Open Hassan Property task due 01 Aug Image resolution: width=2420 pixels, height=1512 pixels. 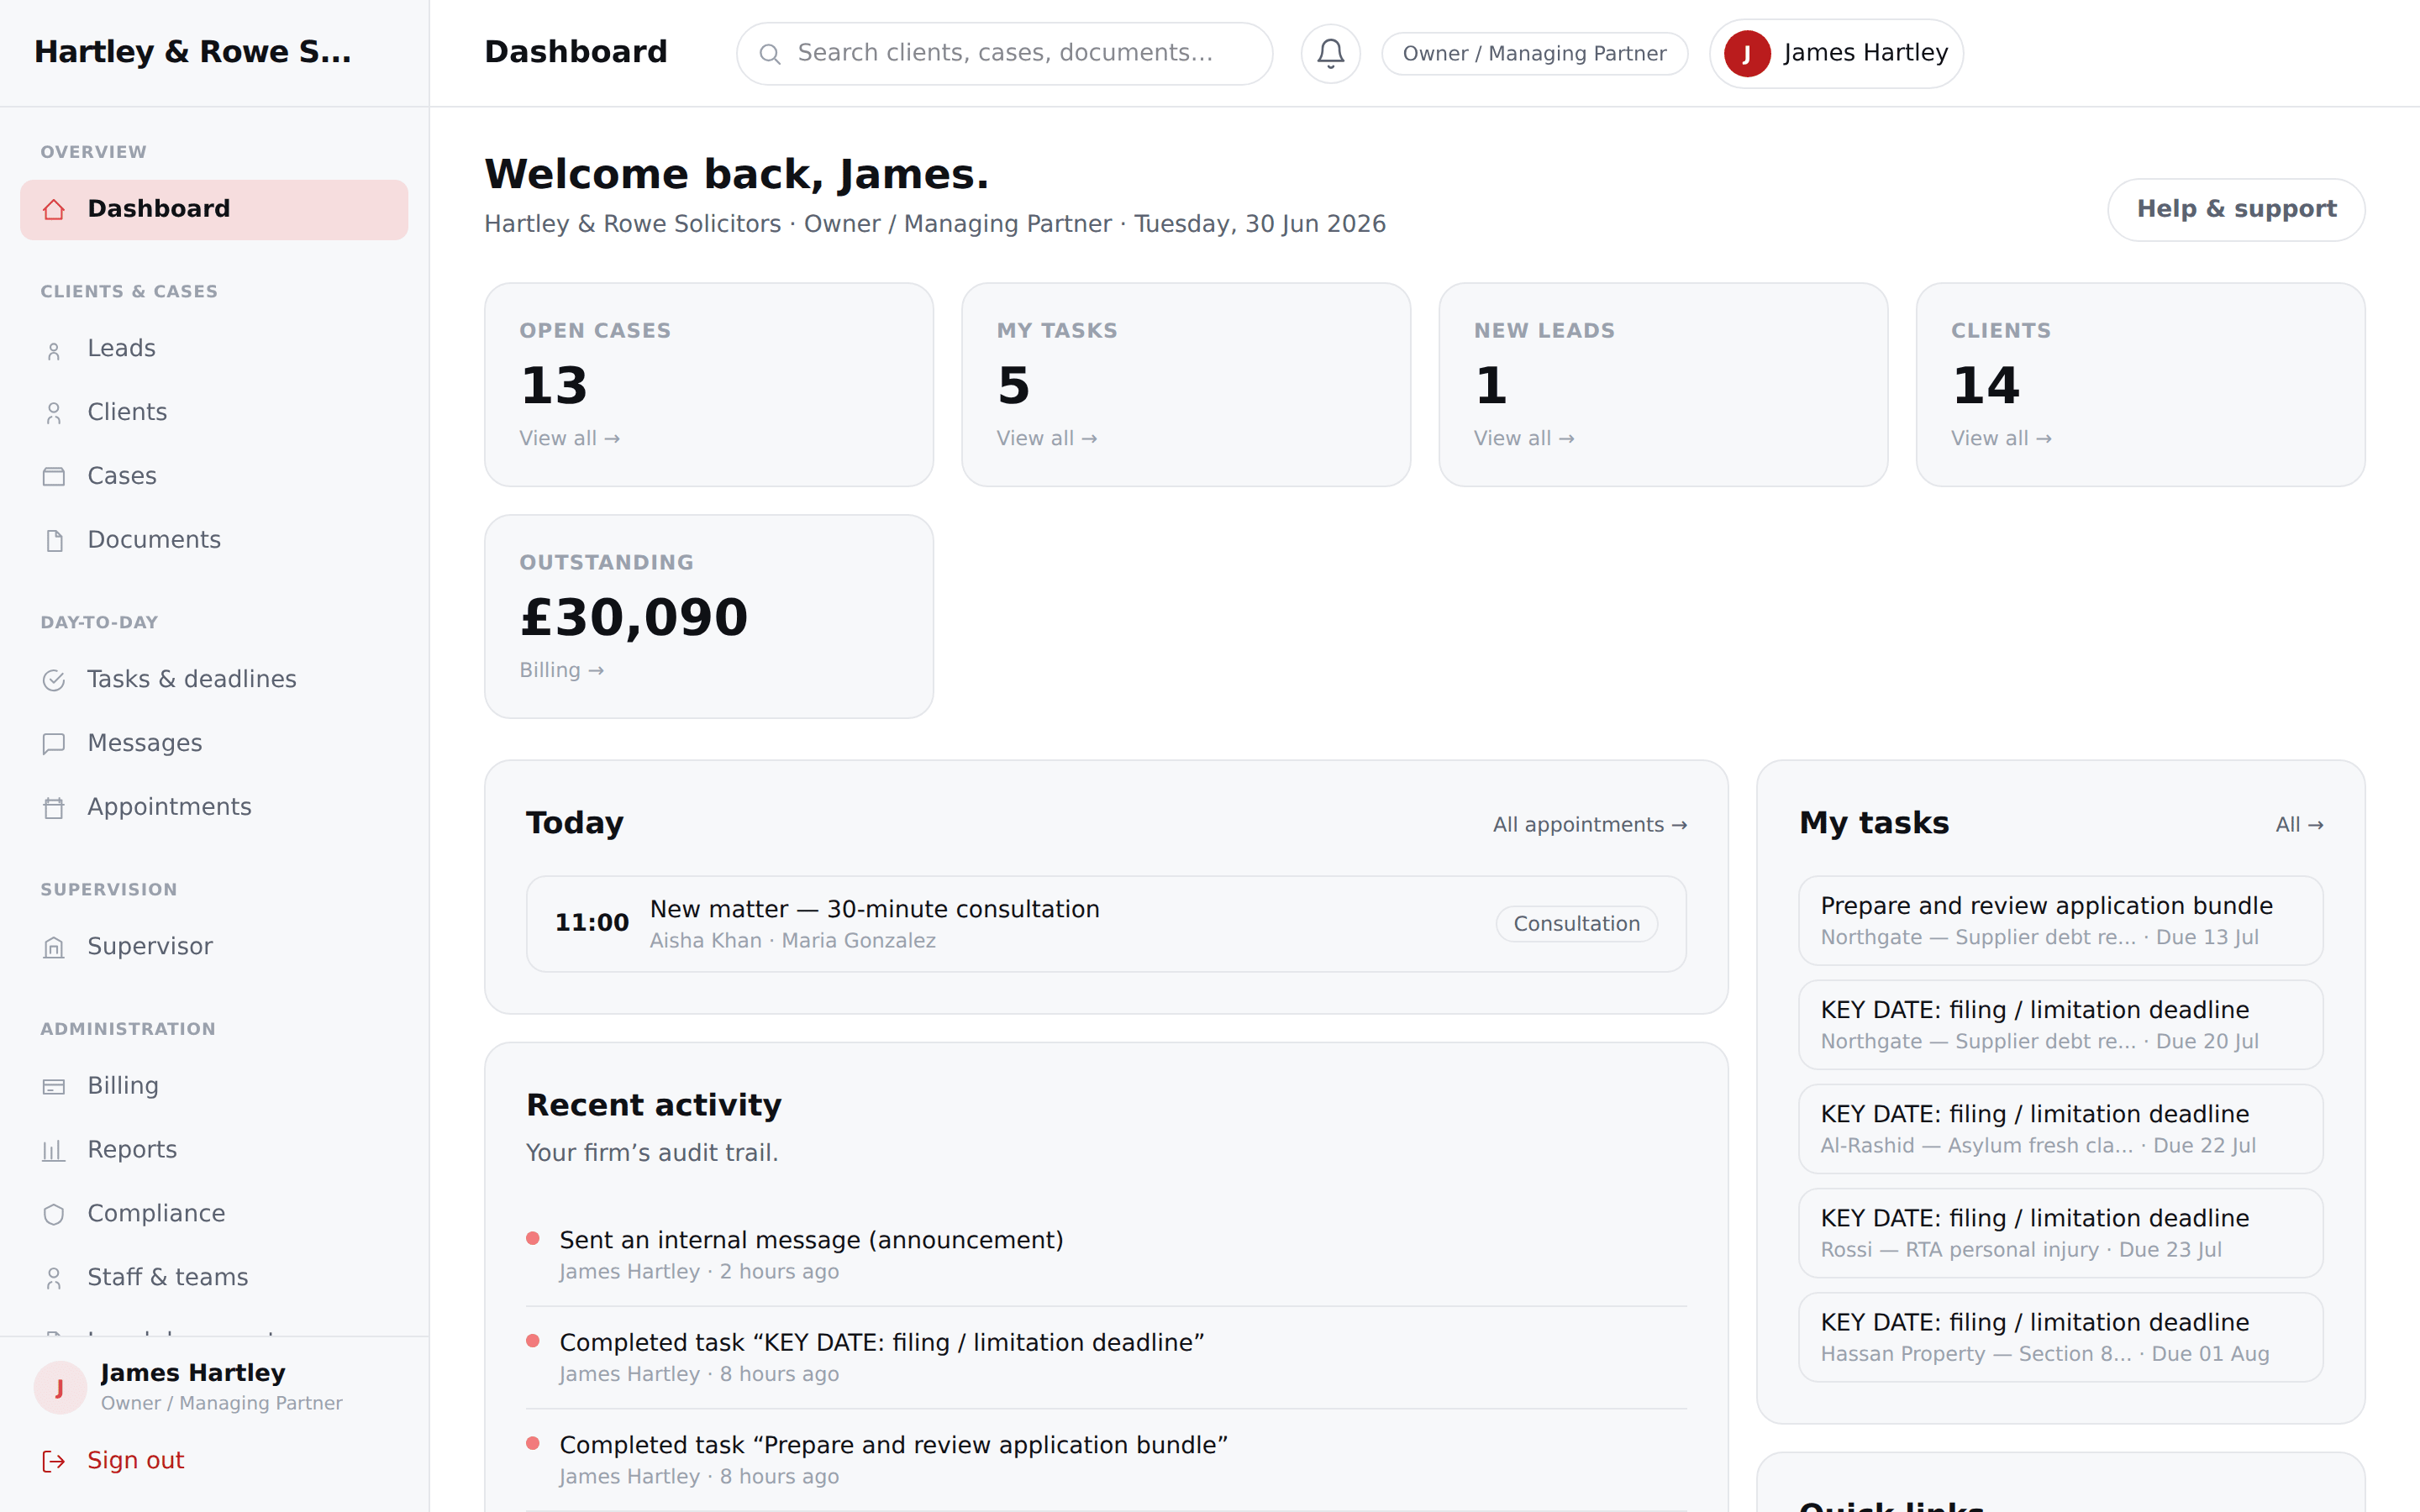click(x=2060, y=1337)
